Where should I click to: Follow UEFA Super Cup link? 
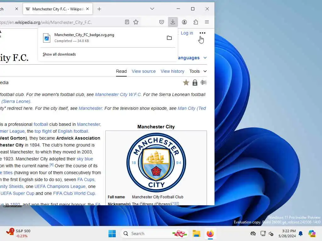coord(17,193)
